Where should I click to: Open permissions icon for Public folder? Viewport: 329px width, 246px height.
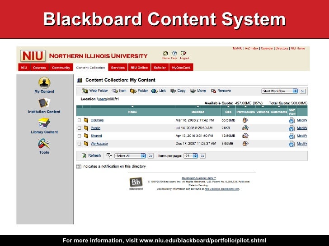[245, 128]
